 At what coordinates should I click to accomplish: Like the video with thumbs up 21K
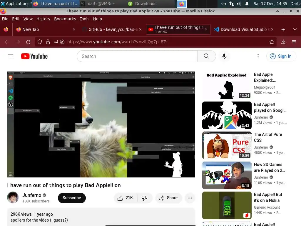pyautogui.click(x=126, y=198)
